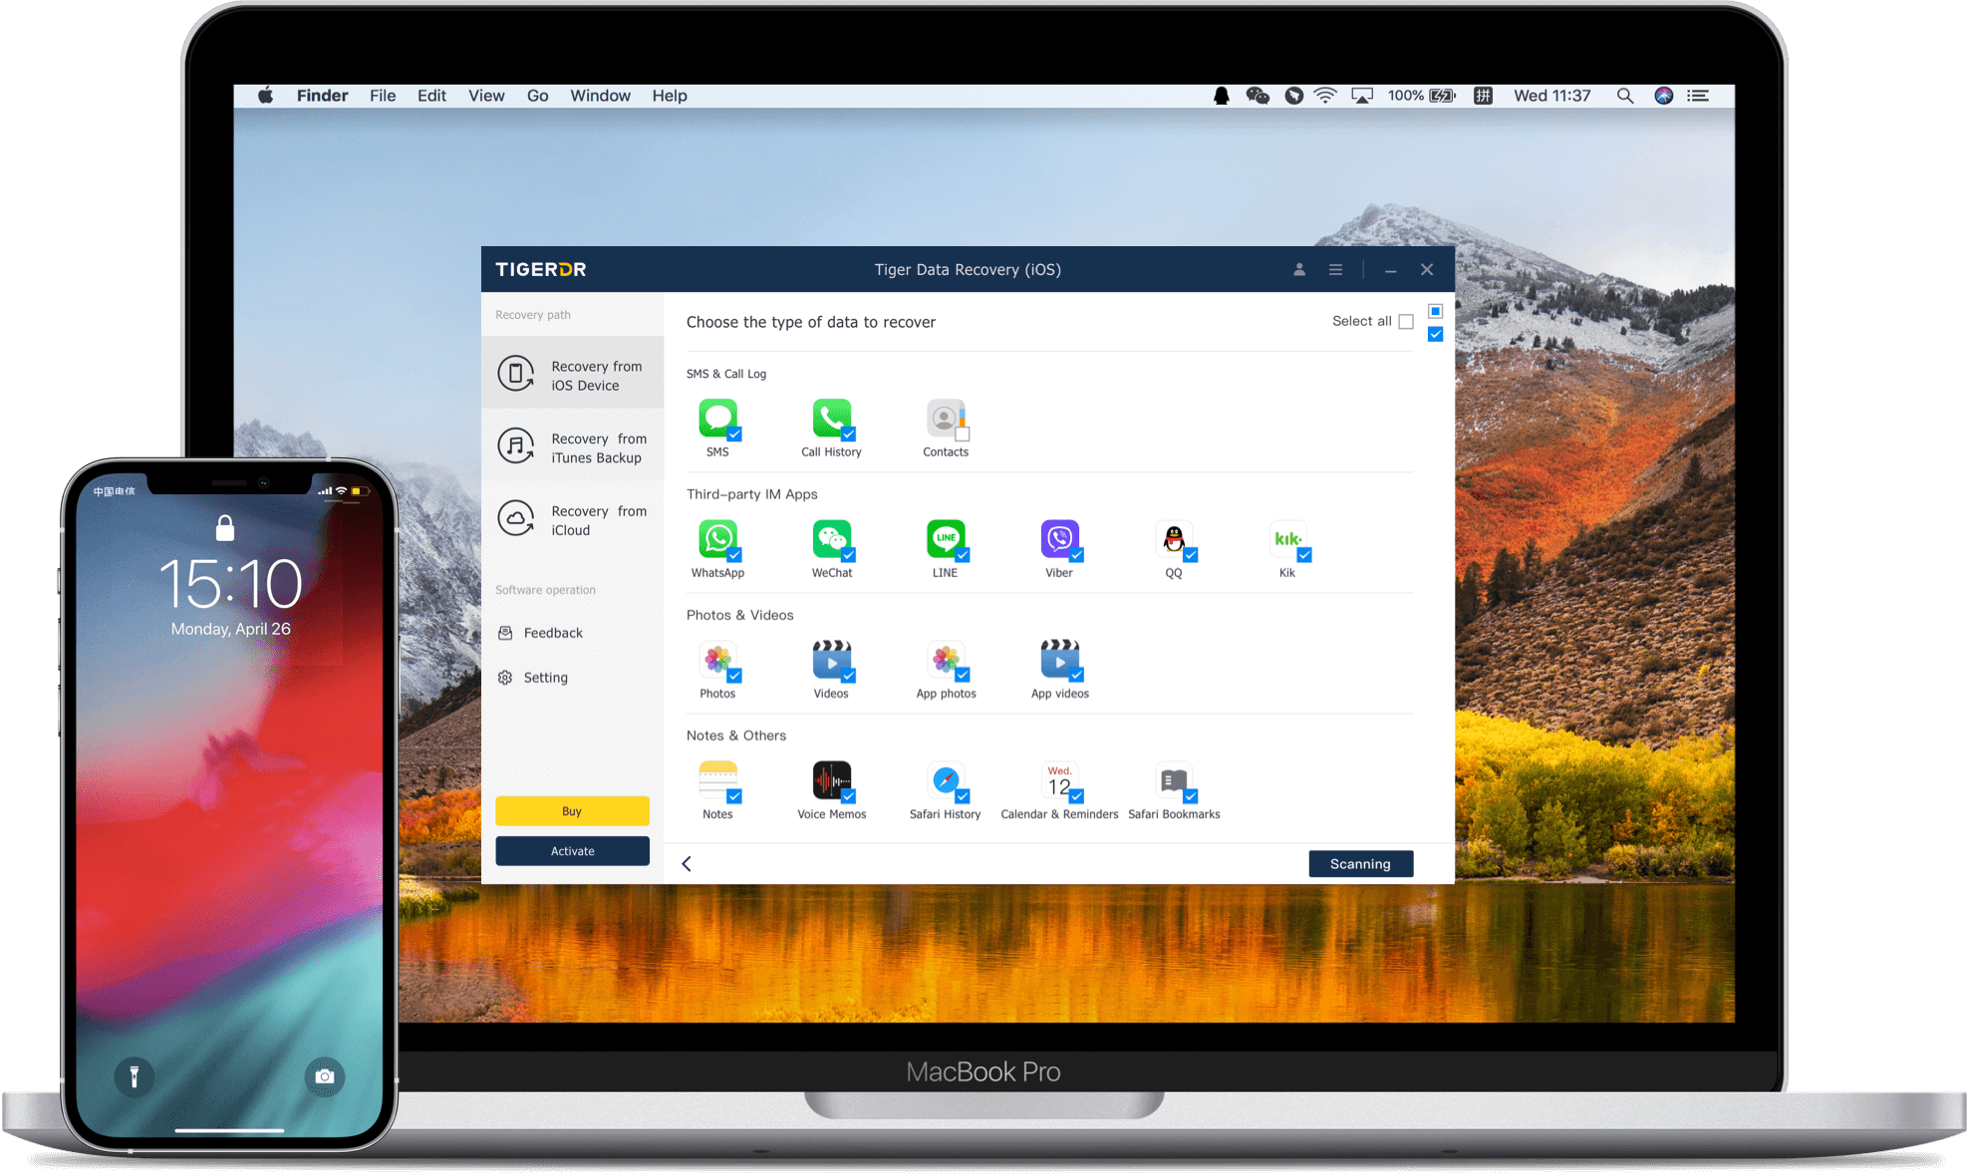Click the Safari History compass icon
1969x1176 pixels.
pos(946,780)
